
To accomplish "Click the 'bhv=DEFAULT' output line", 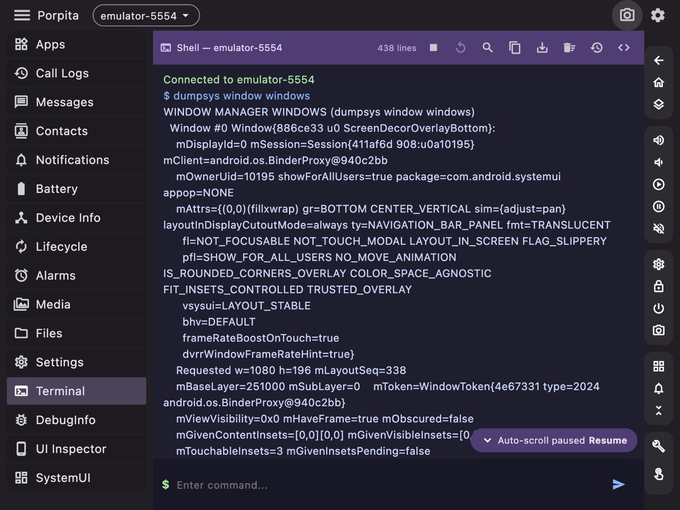I will 219,322.
